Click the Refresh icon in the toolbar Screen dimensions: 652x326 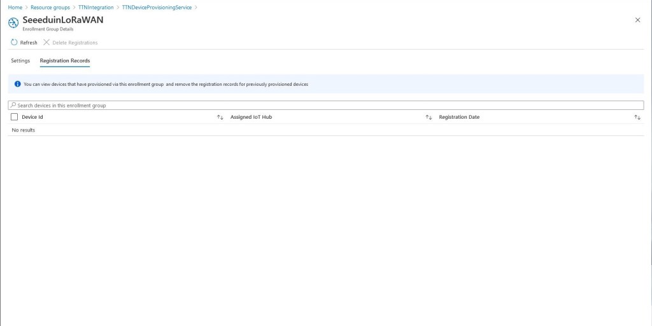click(15, 43)
